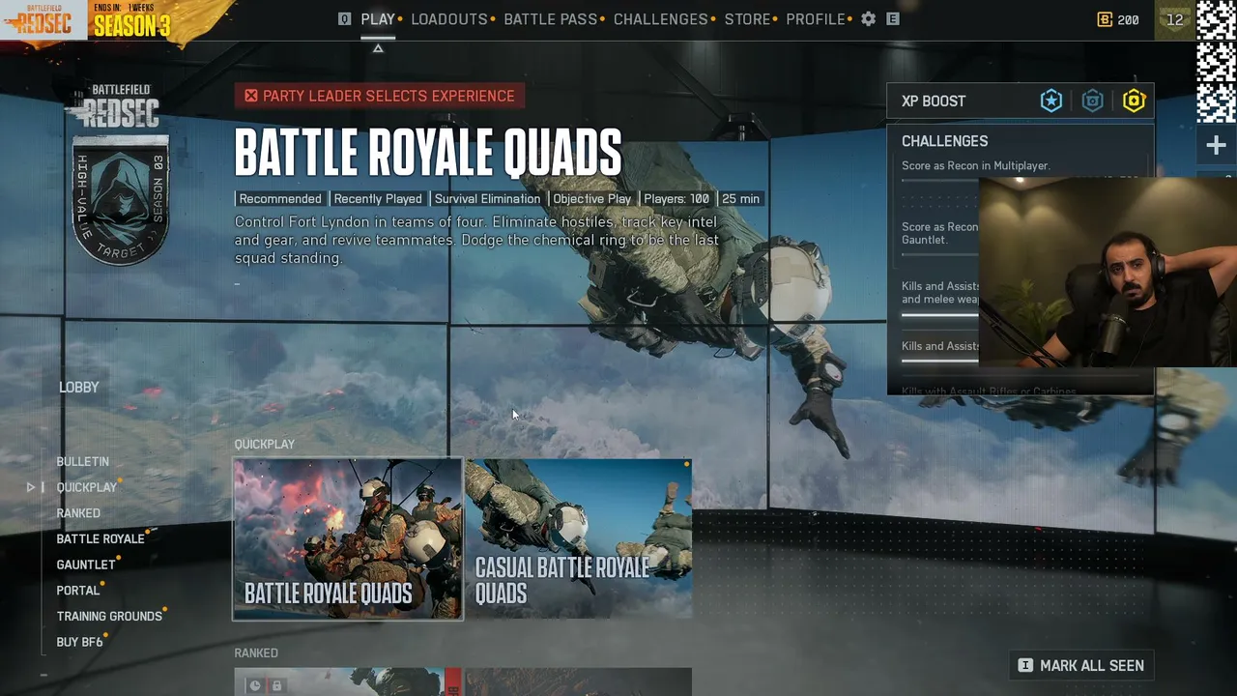Select BATTLE ROYALE in the lobby sidebar

[101, 538]
